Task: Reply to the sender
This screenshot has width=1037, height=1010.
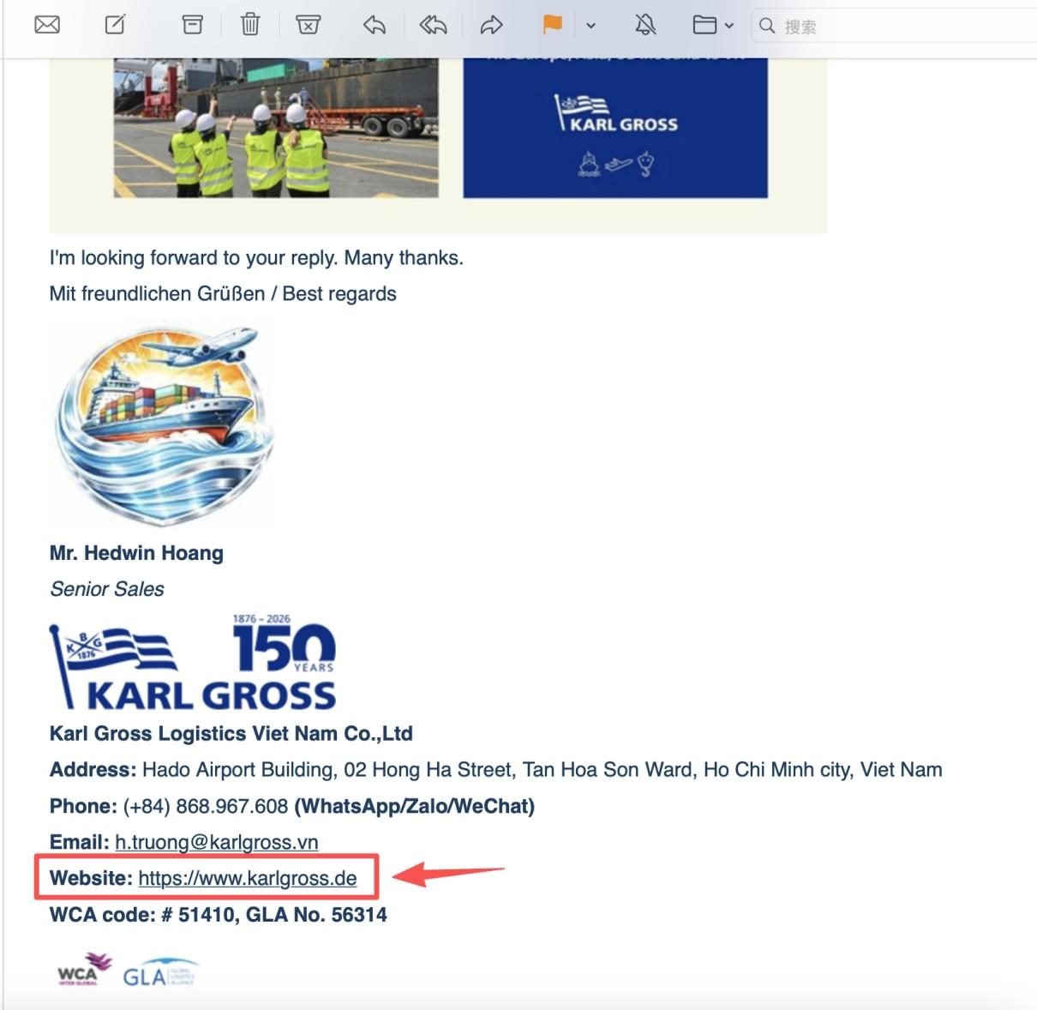Action: [375, 25]
